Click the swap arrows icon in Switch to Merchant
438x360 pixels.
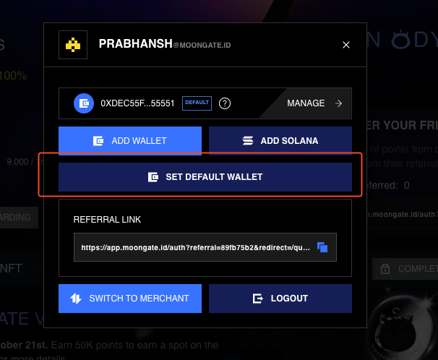pos(76,299)
